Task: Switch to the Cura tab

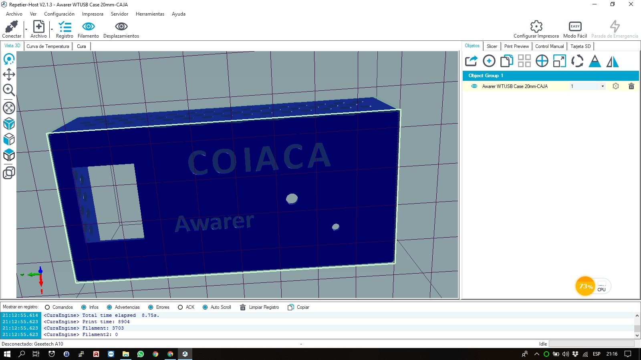Action: click(x=81, y=46)
